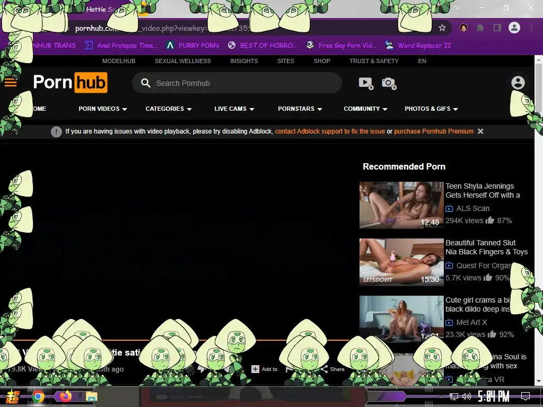This screenshot has width=543, height=407.
Task: Click the '294K views' text
Action: pyautogui.click(x=464, y=220)
